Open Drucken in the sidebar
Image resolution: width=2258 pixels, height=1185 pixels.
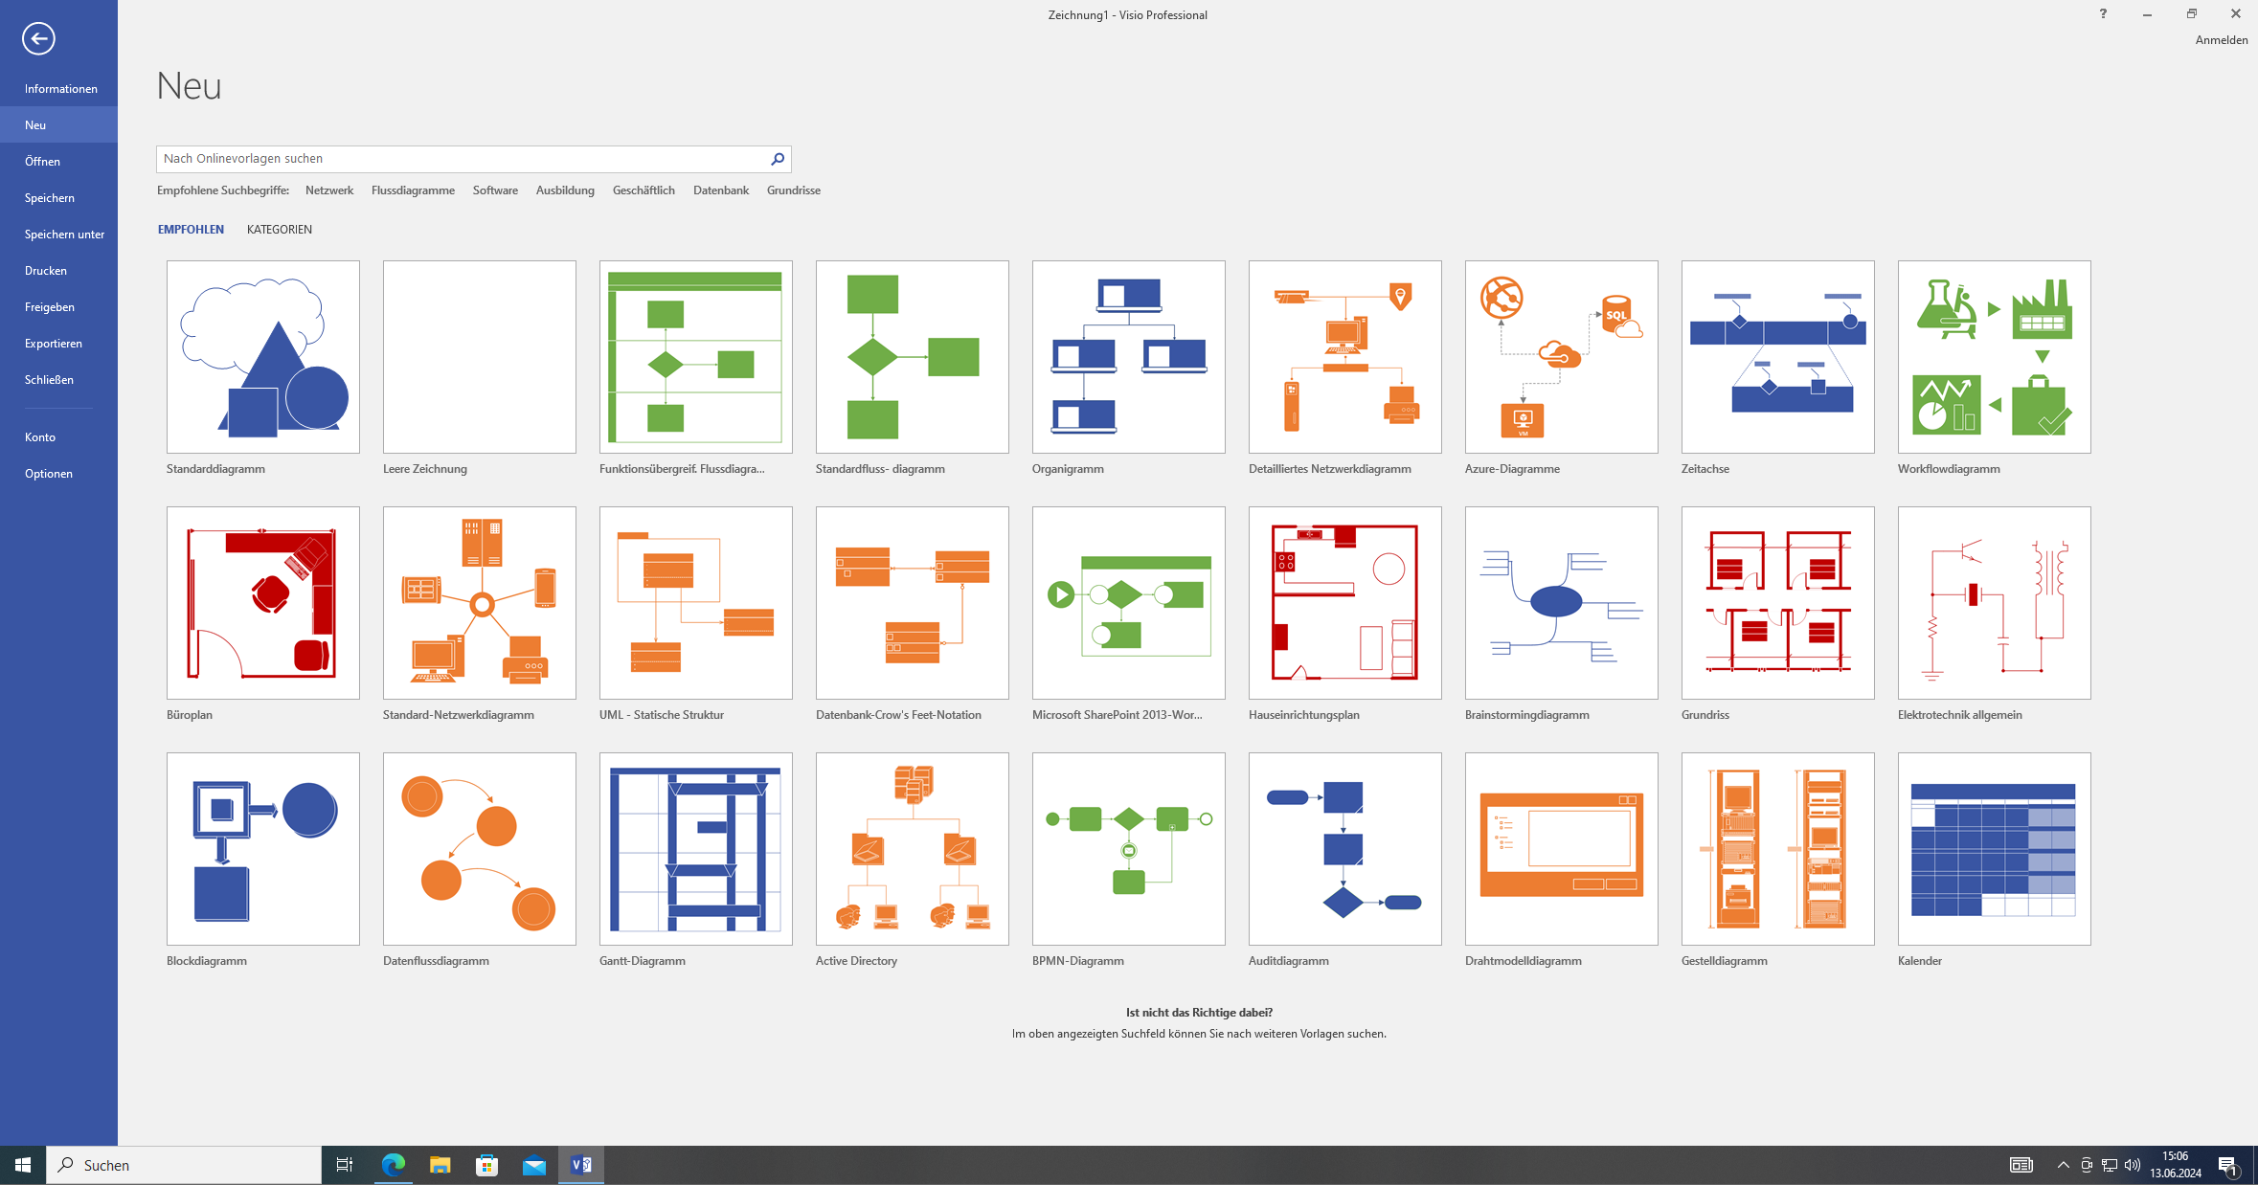(x=58, y=271)
